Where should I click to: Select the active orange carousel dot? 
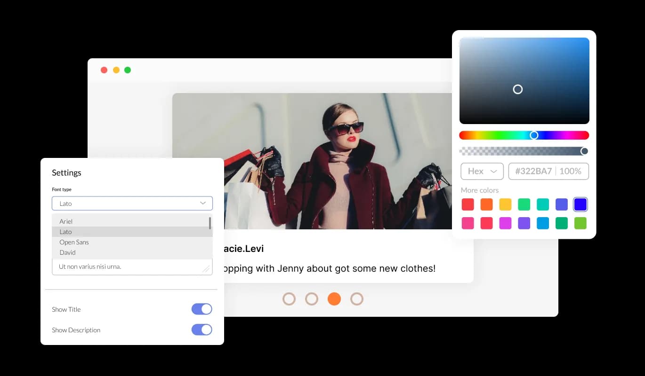point(334,298)
